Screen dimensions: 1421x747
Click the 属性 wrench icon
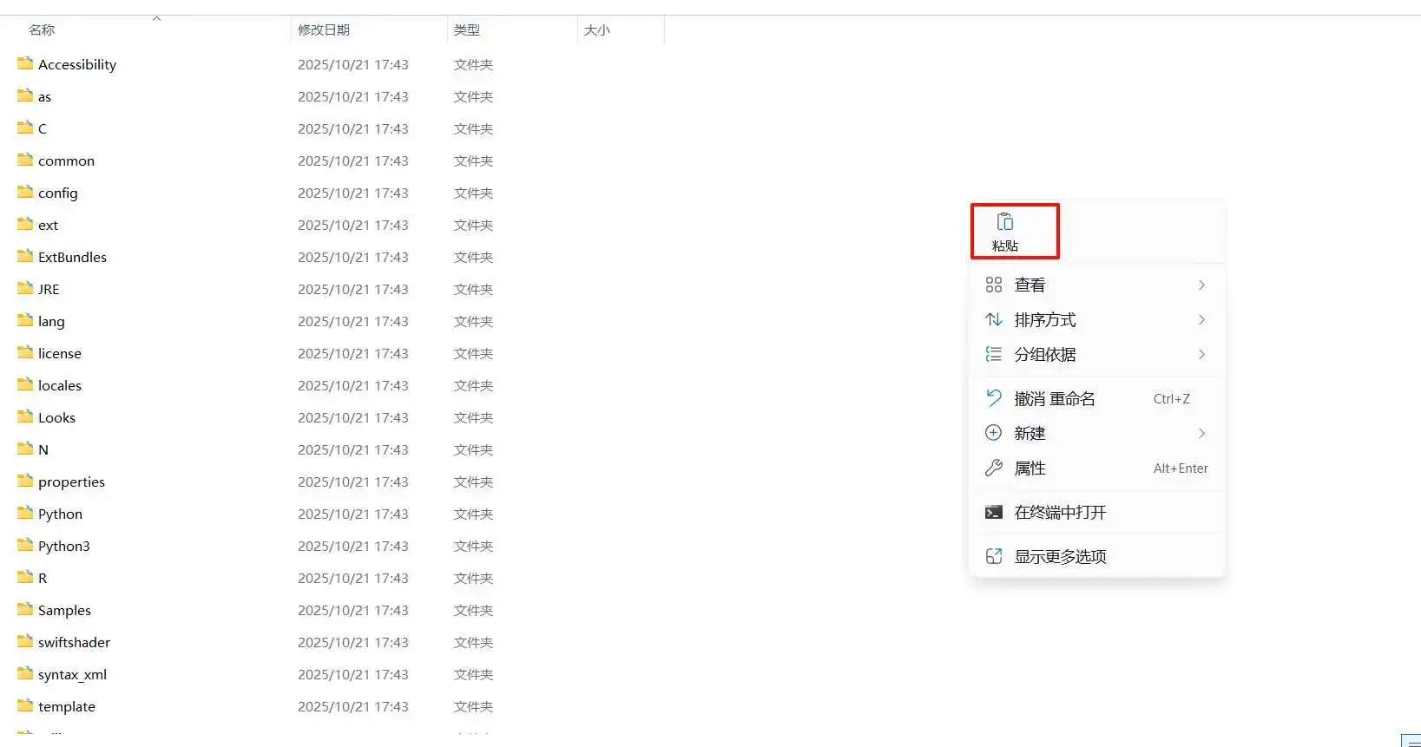pos(994,469)
